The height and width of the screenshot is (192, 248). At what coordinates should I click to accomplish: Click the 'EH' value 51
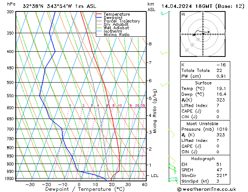tap(219, 164)
